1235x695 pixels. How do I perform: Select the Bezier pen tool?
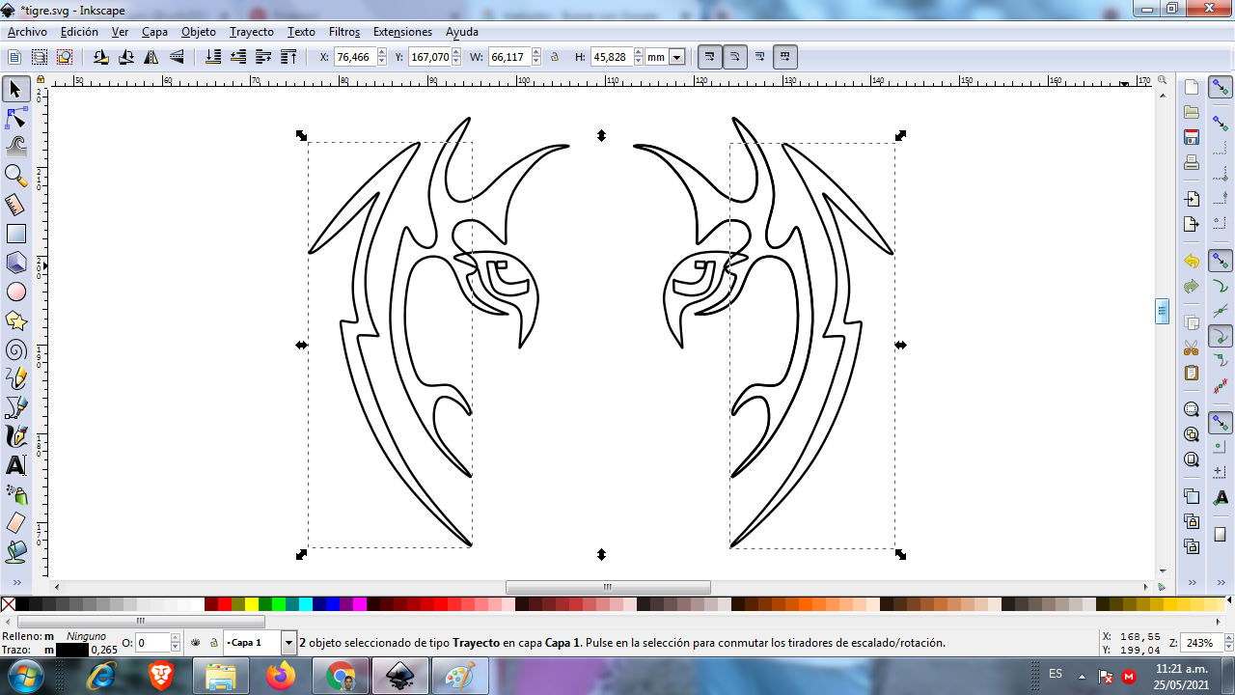pos(15,407)
